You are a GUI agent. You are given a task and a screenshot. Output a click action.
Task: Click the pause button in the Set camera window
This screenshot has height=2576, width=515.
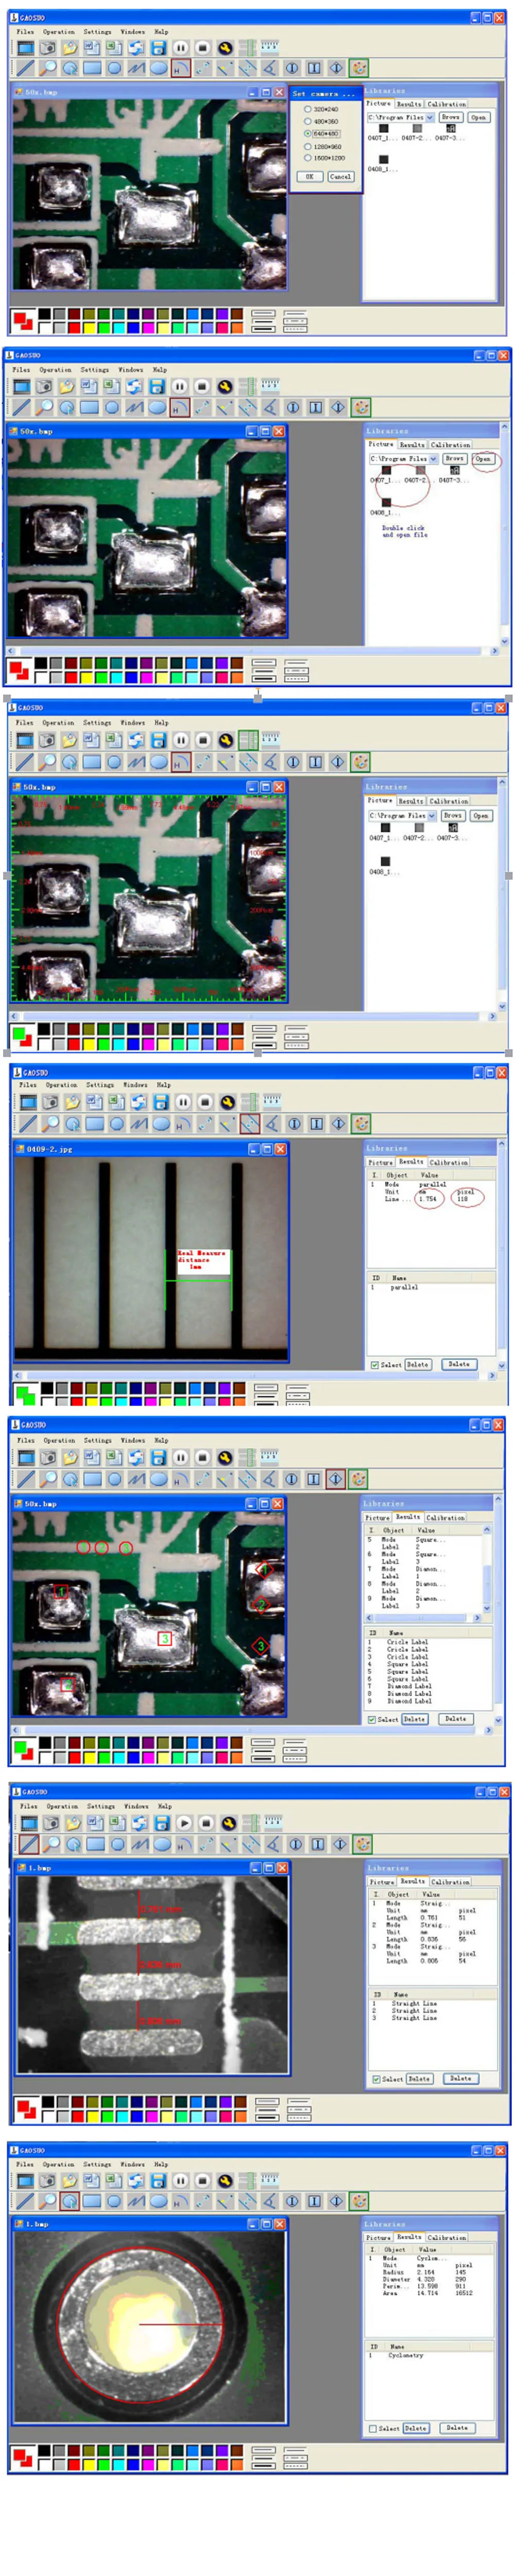pyautogui.click(x=180, y=47)
